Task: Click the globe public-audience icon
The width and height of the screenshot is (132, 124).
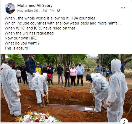Action: point(59,11)
